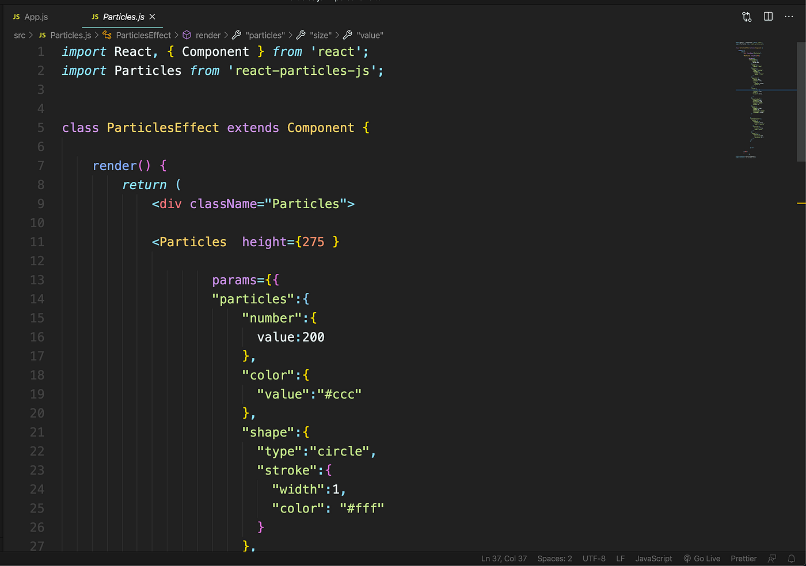Change indentation via Spaces: 2 item
This screenshot has width=806, height=566.
554,558
